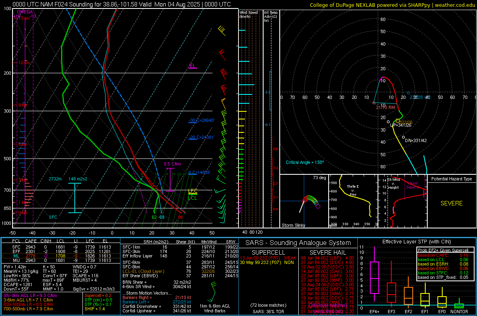477x316 pixels.
Task: Click the -20 C=24381' height label
Action: point(201,137)
